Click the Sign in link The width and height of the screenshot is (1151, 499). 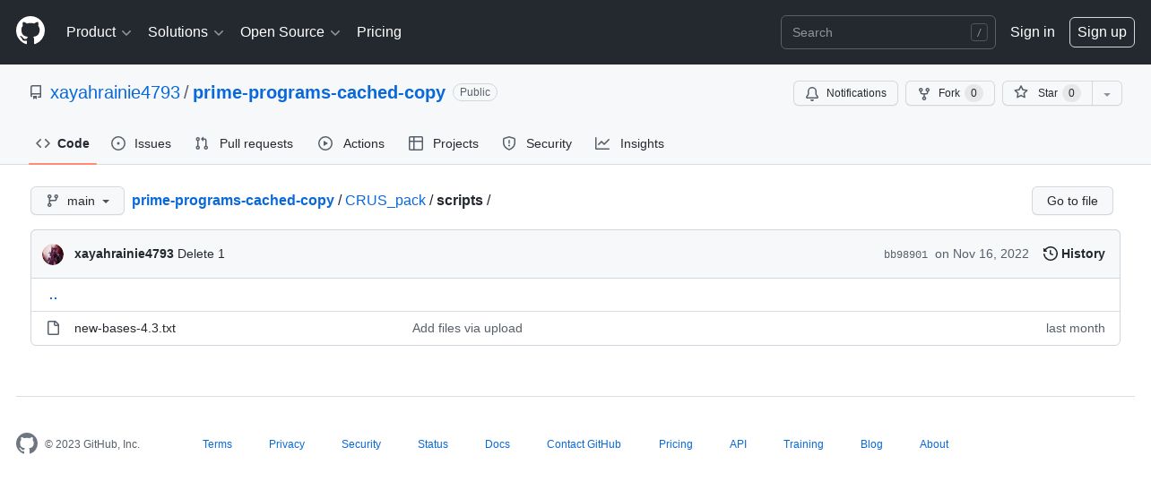pyautogui.click(x=1033, y=32)
